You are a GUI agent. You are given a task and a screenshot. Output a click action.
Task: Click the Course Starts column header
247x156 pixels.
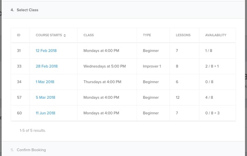(x=49, y=35)
